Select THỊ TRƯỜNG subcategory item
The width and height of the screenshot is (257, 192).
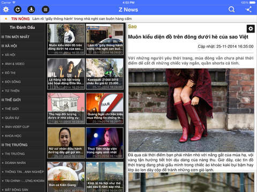coord(22,154)
